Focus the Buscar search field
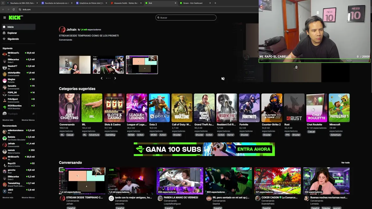 tap(186, 18)
